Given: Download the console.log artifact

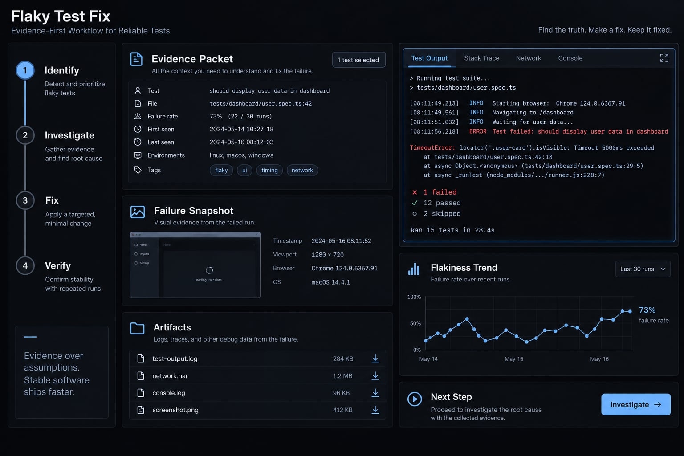Looking at the screenshot, I should click(x=375, y=393).
